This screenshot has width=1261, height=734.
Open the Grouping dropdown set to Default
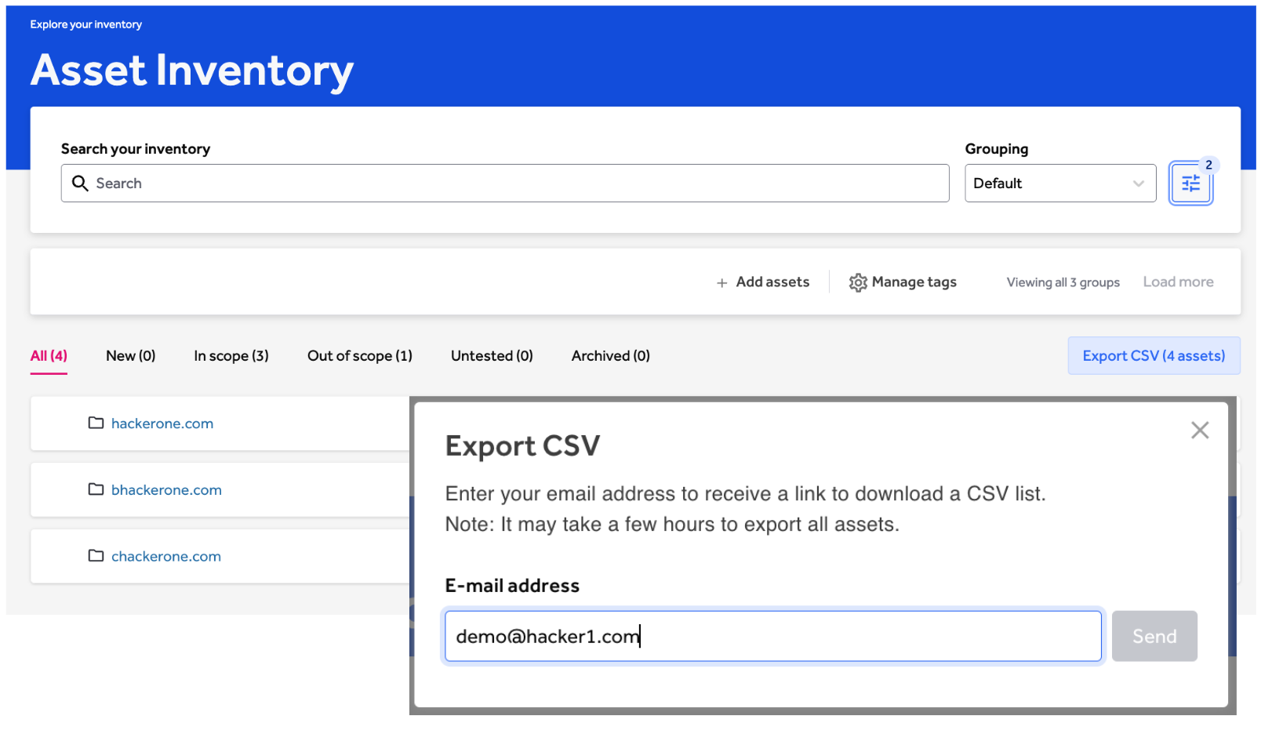click(x=1060, y=183)
